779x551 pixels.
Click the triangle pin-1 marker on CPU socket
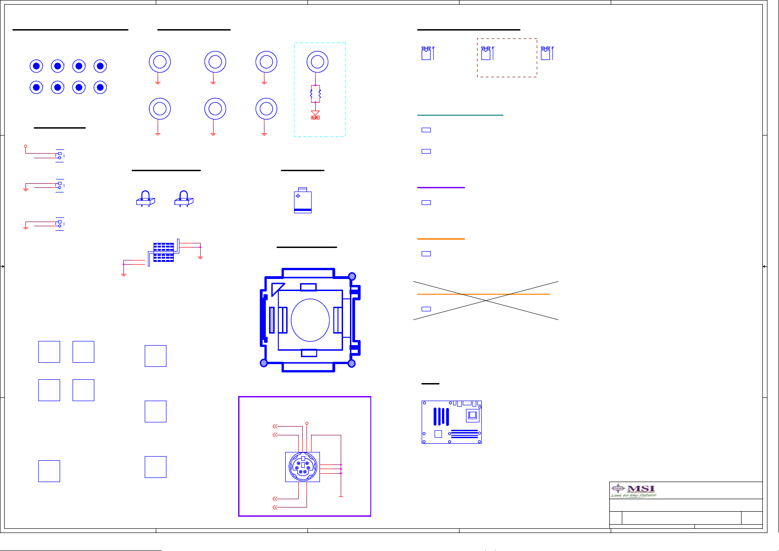(277, 289)
